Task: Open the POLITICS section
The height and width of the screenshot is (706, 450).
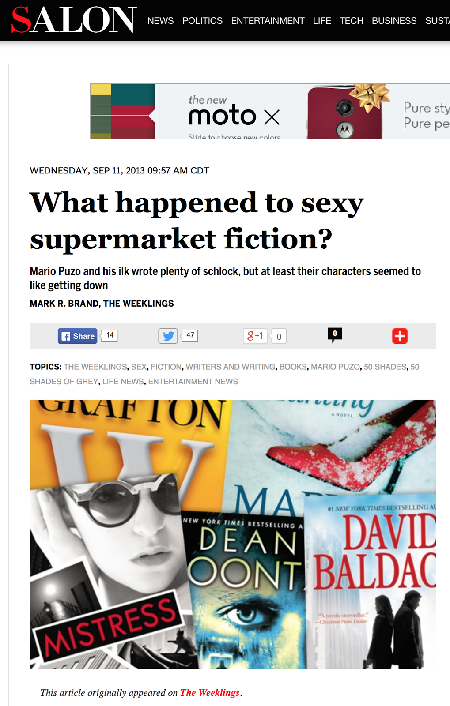Action: coord(202,21)
